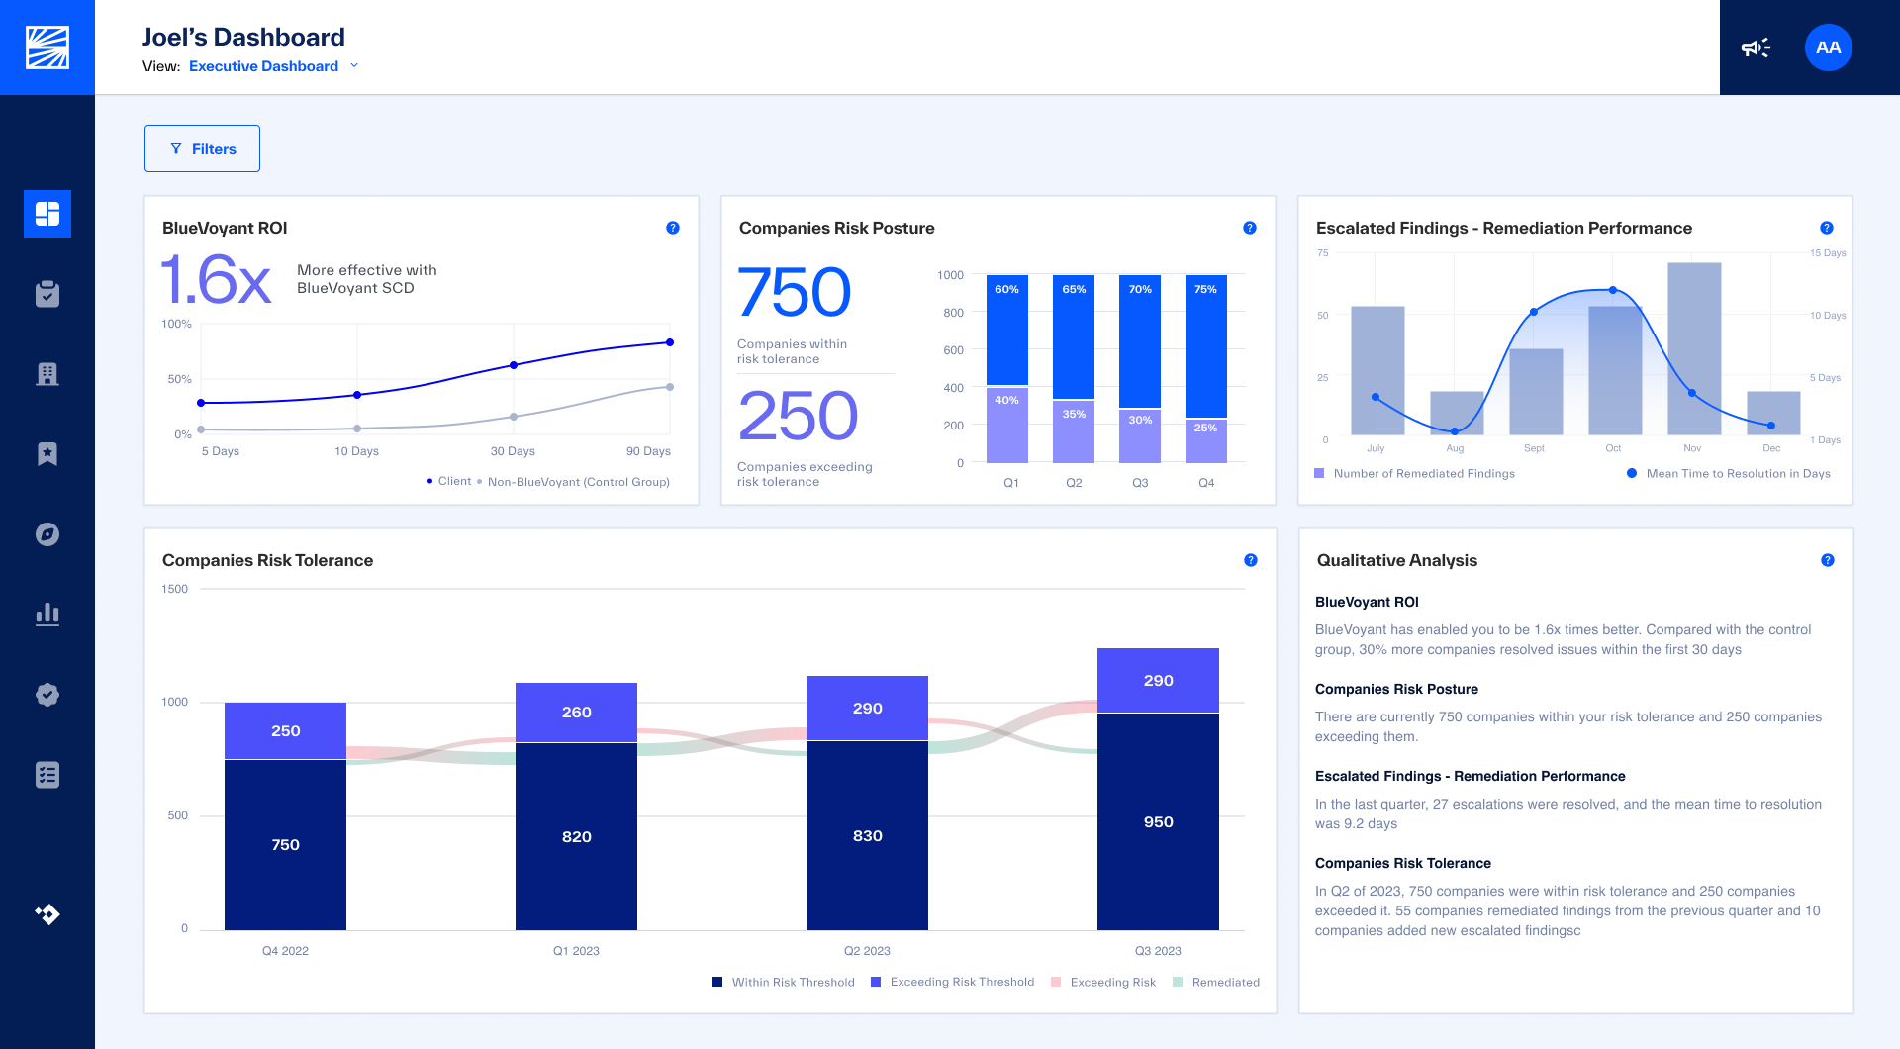Open the Filters button
The height and width of the screenshot is (1049, 1900).
pyautogui.click(x=202, y=148)
